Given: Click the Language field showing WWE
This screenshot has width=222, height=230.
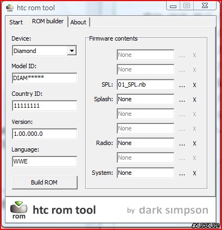Looking at the screenshot, I should (x=45, y=161).
